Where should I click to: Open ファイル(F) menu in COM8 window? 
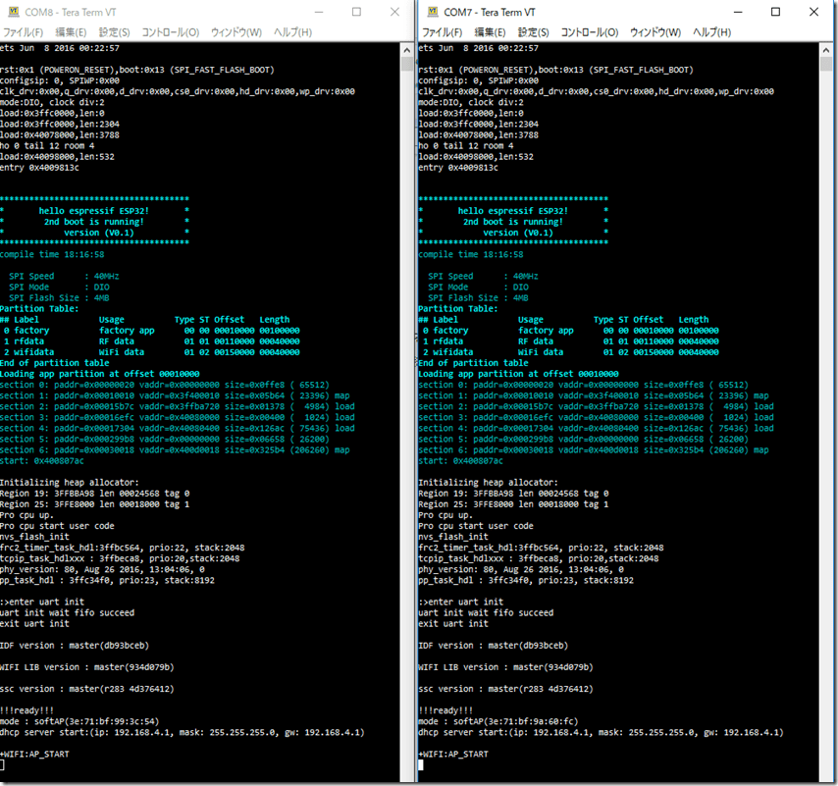23,32
